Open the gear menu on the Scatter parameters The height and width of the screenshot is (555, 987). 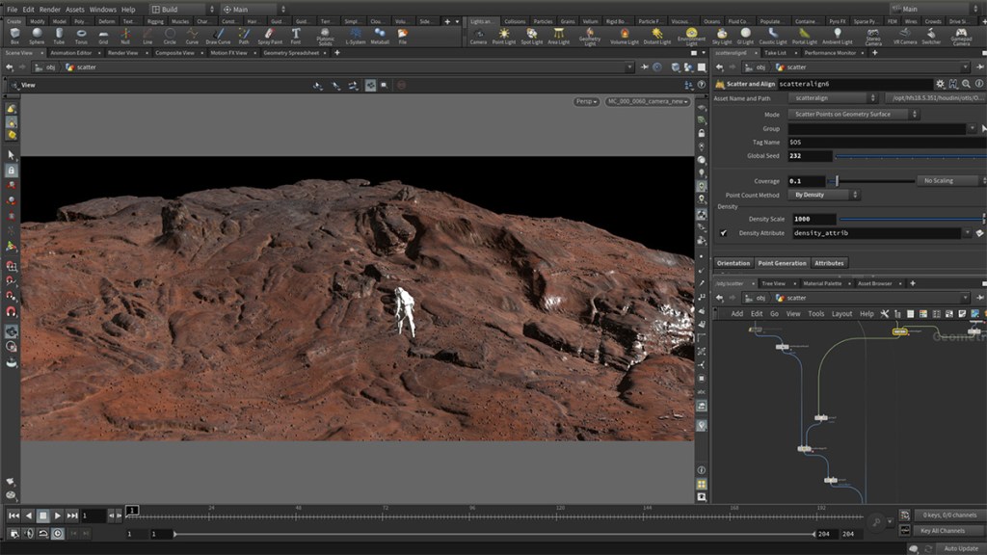tap(941, 86)
